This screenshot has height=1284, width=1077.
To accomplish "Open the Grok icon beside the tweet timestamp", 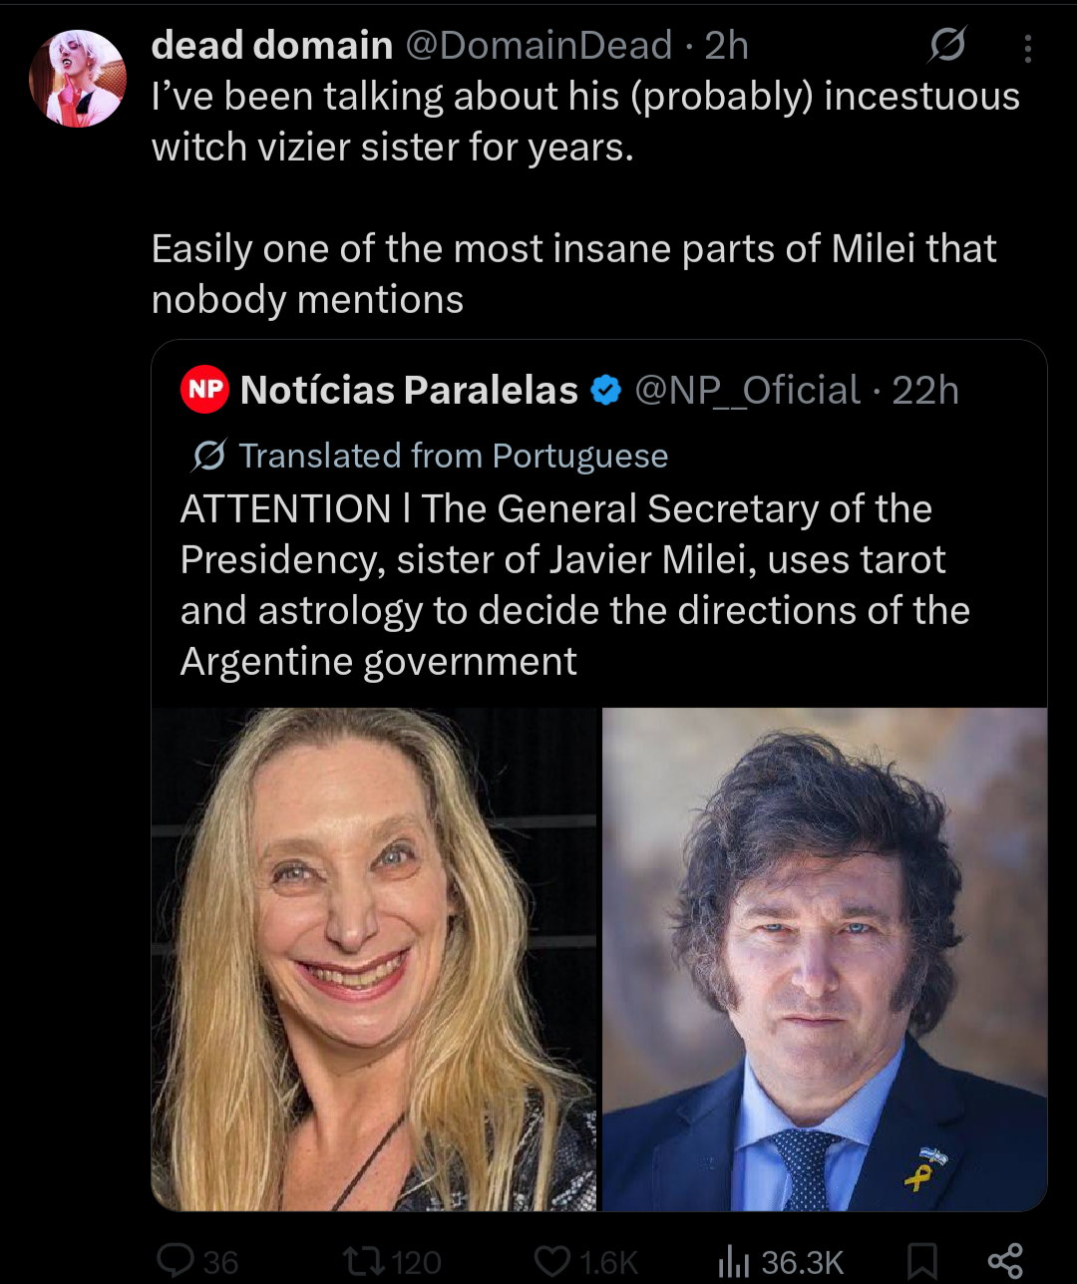I will click(x=946, y=46).
